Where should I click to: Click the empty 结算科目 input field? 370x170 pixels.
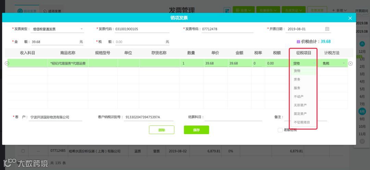(233, 117)
